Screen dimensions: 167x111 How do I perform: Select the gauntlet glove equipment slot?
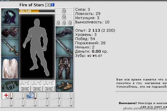[64, 32]
